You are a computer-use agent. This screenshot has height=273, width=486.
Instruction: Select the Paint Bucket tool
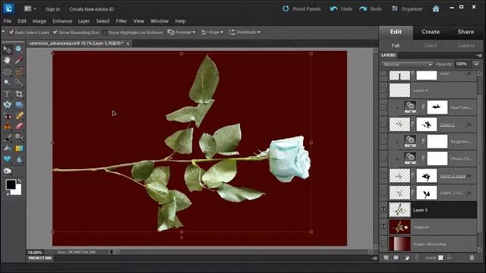7,149
